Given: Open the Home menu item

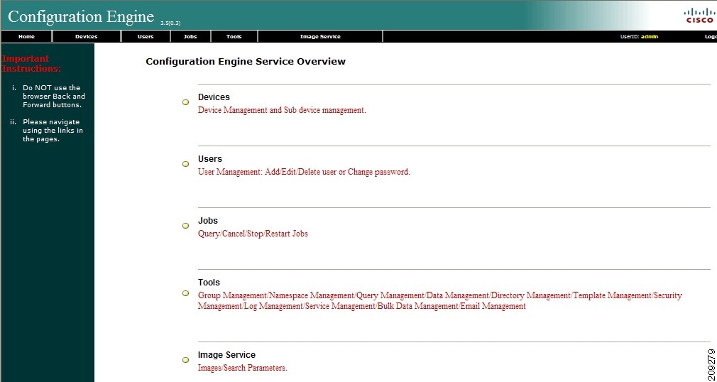Looking at the screenshot, I should (26, 37).
